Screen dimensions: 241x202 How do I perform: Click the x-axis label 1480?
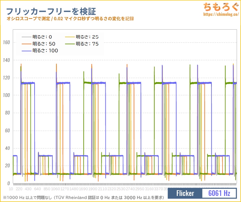[74, 189]
